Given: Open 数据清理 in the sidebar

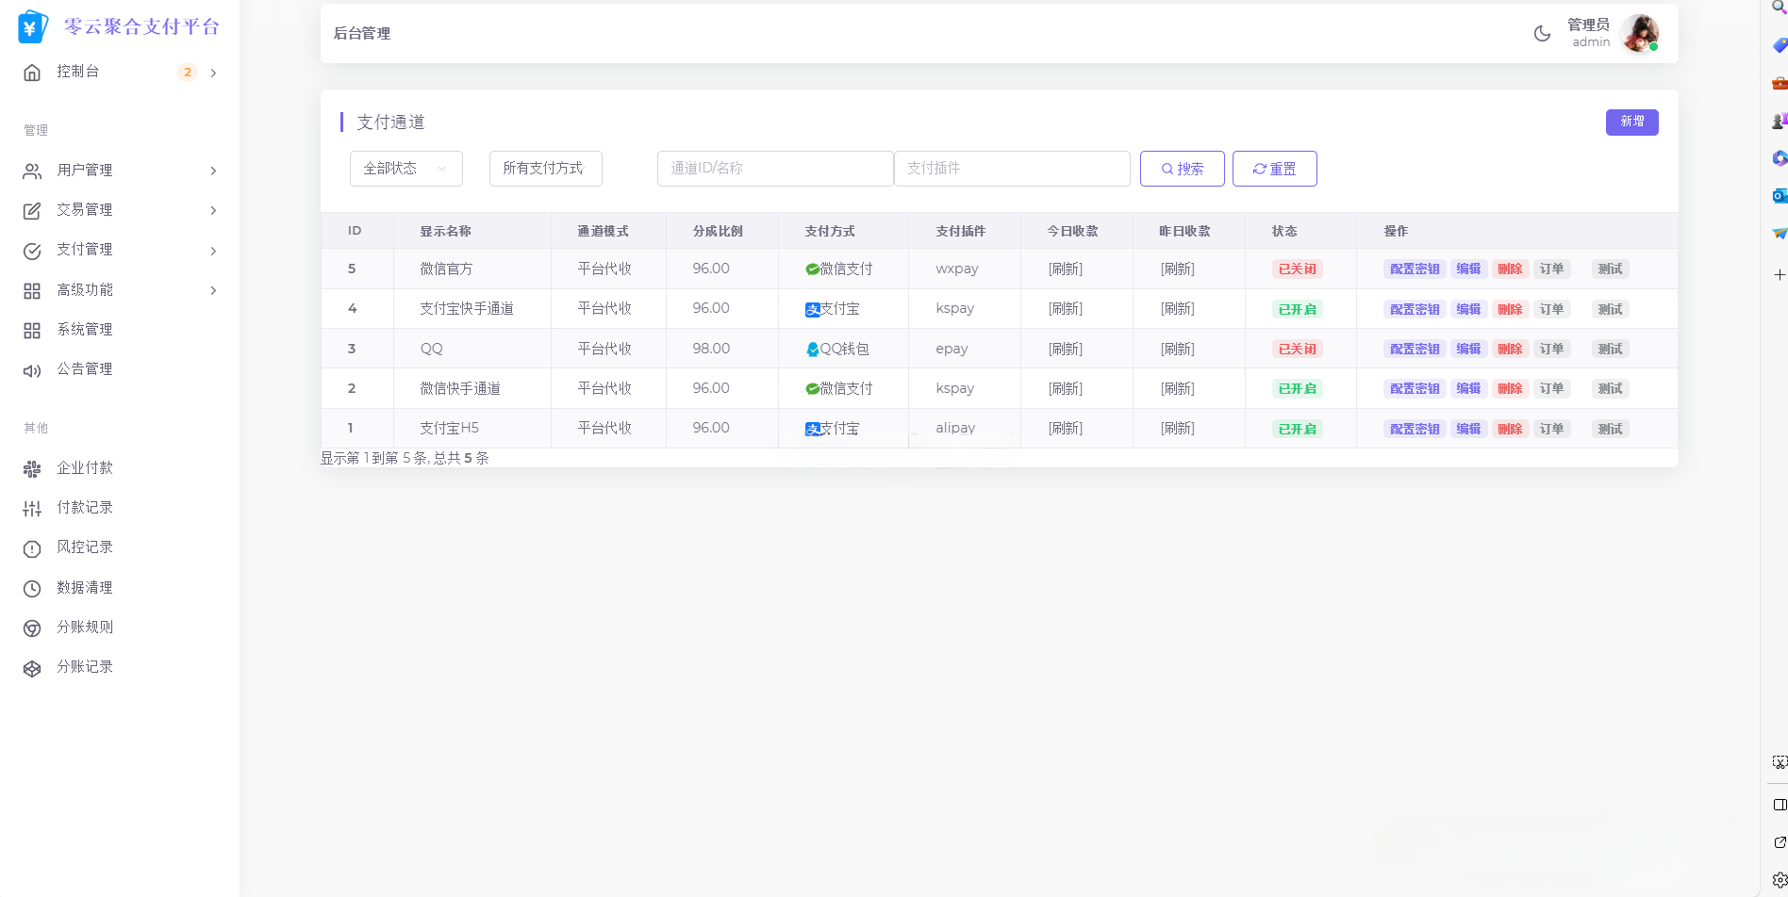Looking at the screenshot, I should point(84,588).
